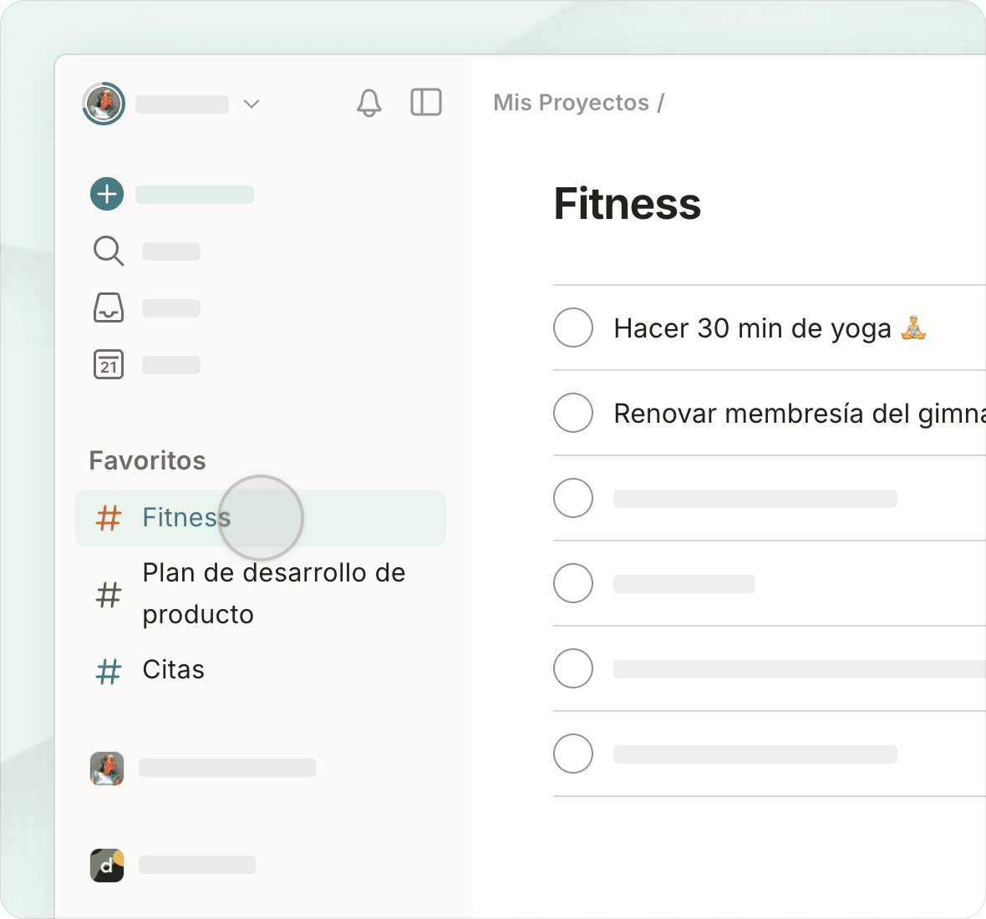The height and width of the screenshot is (919, 986).
Task: Click the 'Mis Proyectos' breadcrumb link
Action: [571, 103]
